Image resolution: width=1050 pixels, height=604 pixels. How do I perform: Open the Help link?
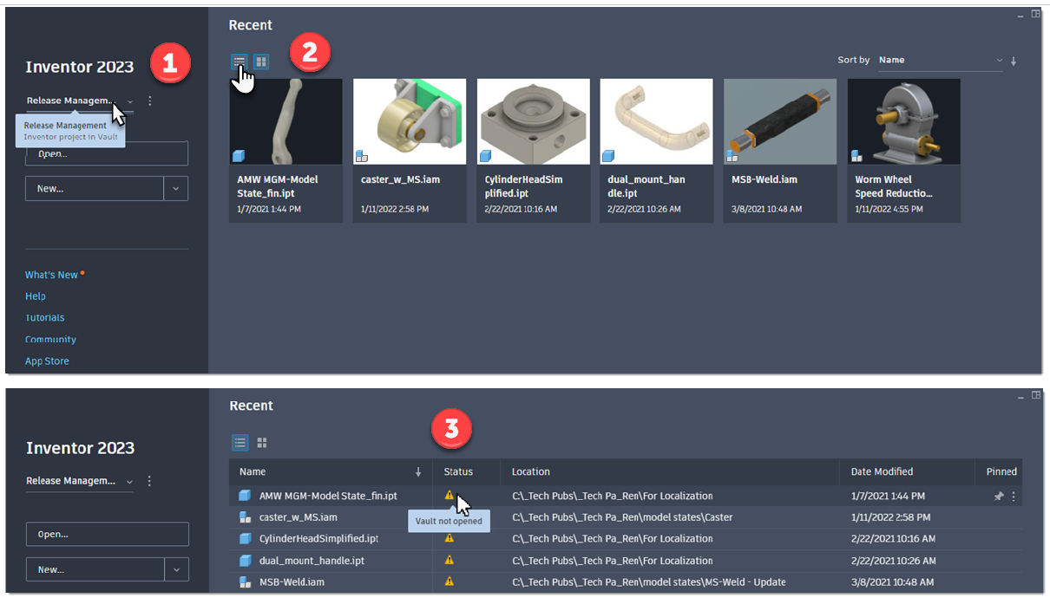click(x=36, y=296)
